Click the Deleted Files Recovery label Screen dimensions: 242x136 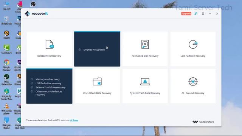pyautogui.click(x=49, y=56)
